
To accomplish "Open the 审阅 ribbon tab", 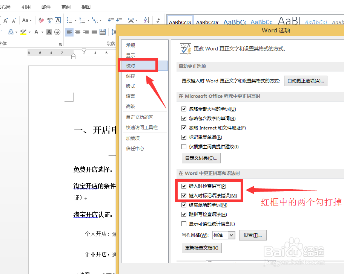I will (66, 7).
